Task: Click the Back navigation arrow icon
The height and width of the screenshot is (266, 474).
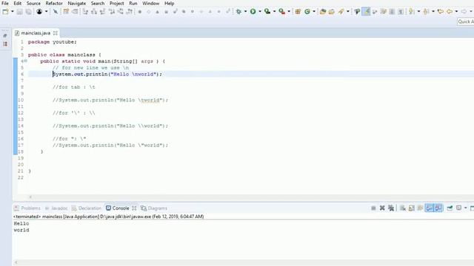Action: [450, 12]
